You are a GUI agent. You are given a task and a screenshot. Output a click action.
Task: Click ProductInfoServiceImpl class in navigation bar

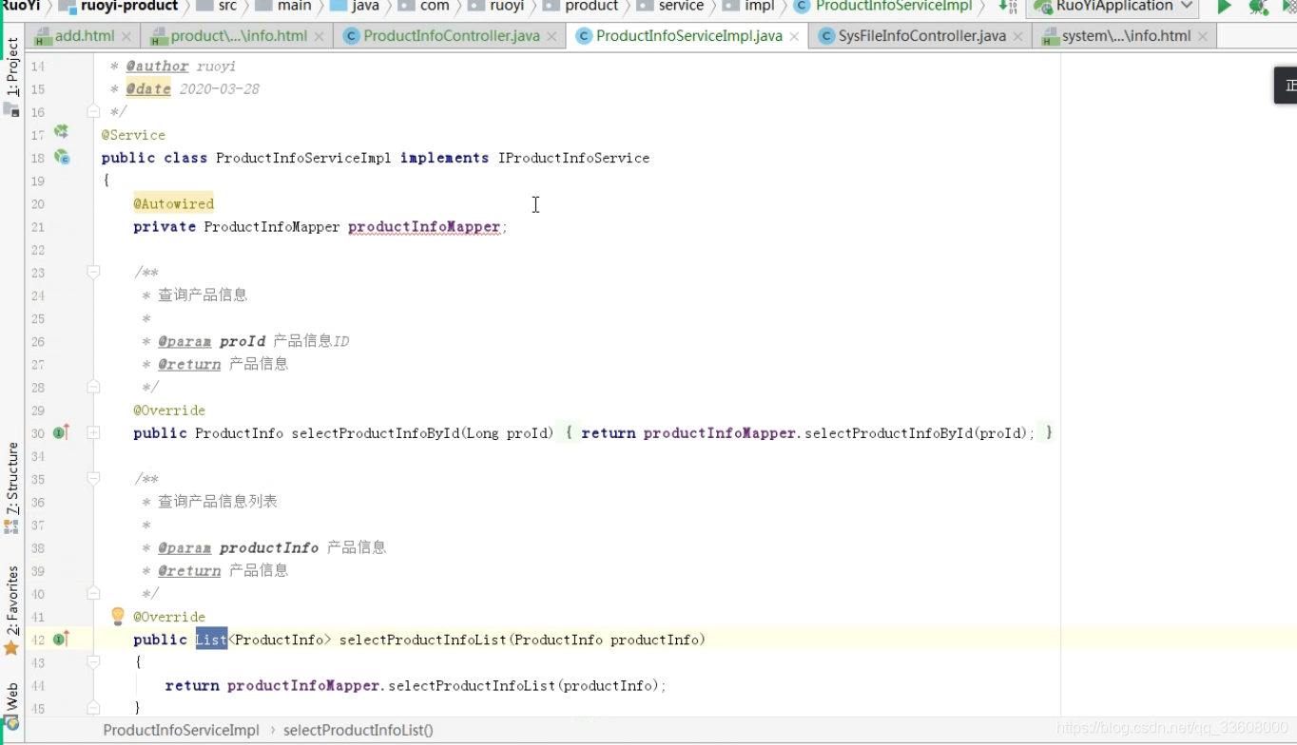point(883,7)
